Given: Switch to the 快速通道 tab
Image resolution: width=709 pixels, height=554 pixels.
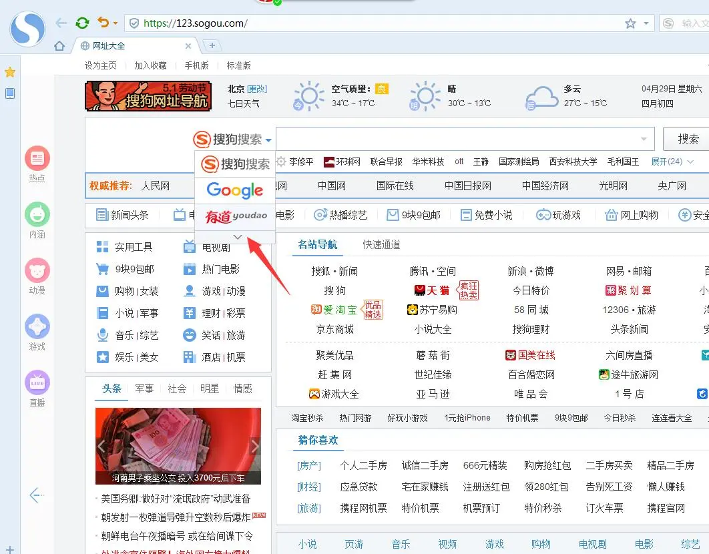Looking at the screenshot, I should pos(382,244).
